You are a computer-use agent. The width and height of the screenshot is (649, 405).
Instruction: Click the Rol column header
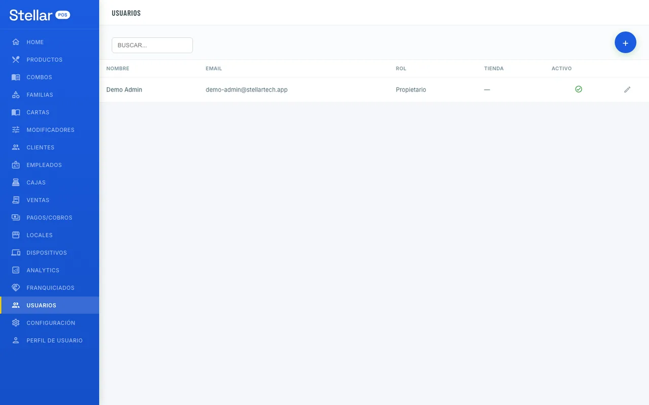coord(401,68)
